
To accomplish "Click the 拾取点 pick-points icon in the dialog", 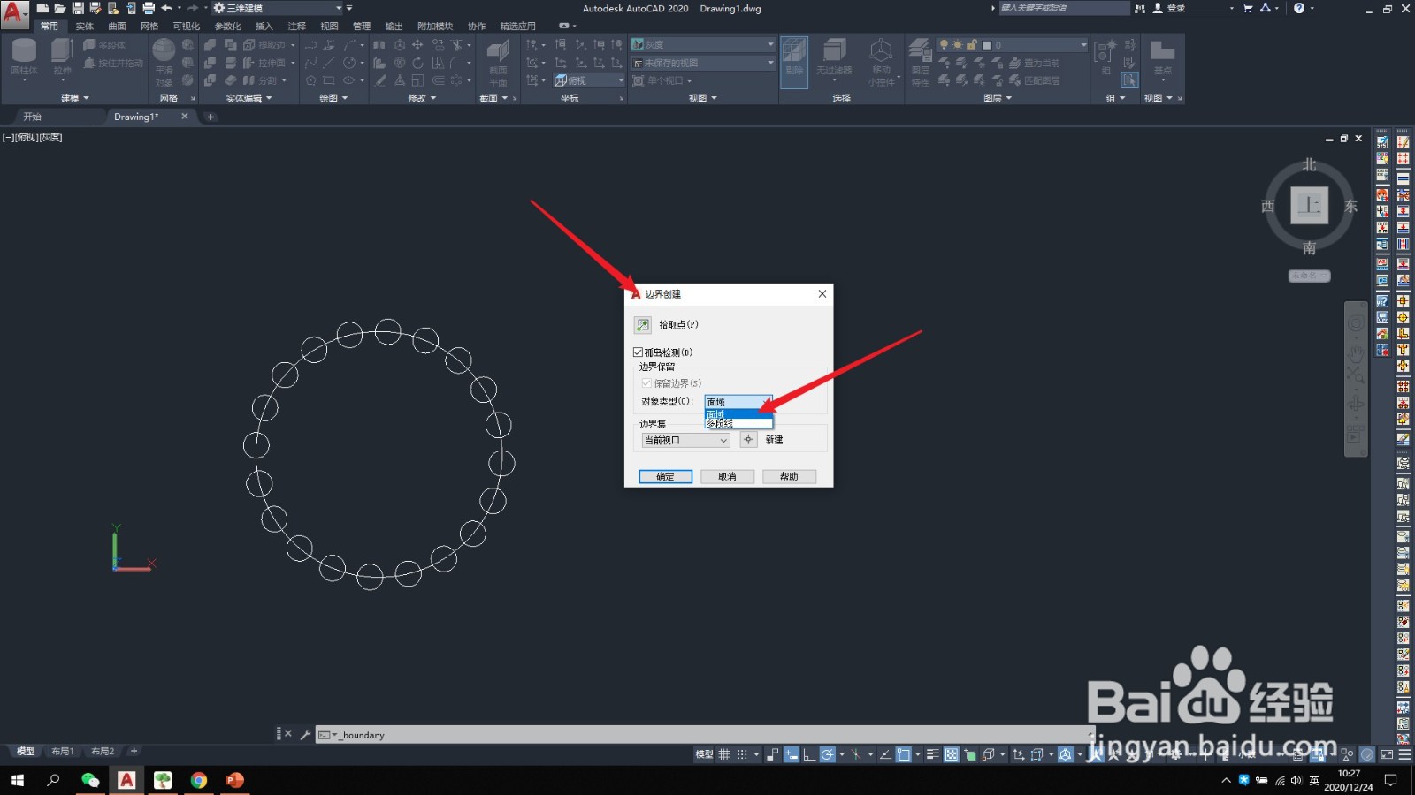I will (x=643, y=325).
